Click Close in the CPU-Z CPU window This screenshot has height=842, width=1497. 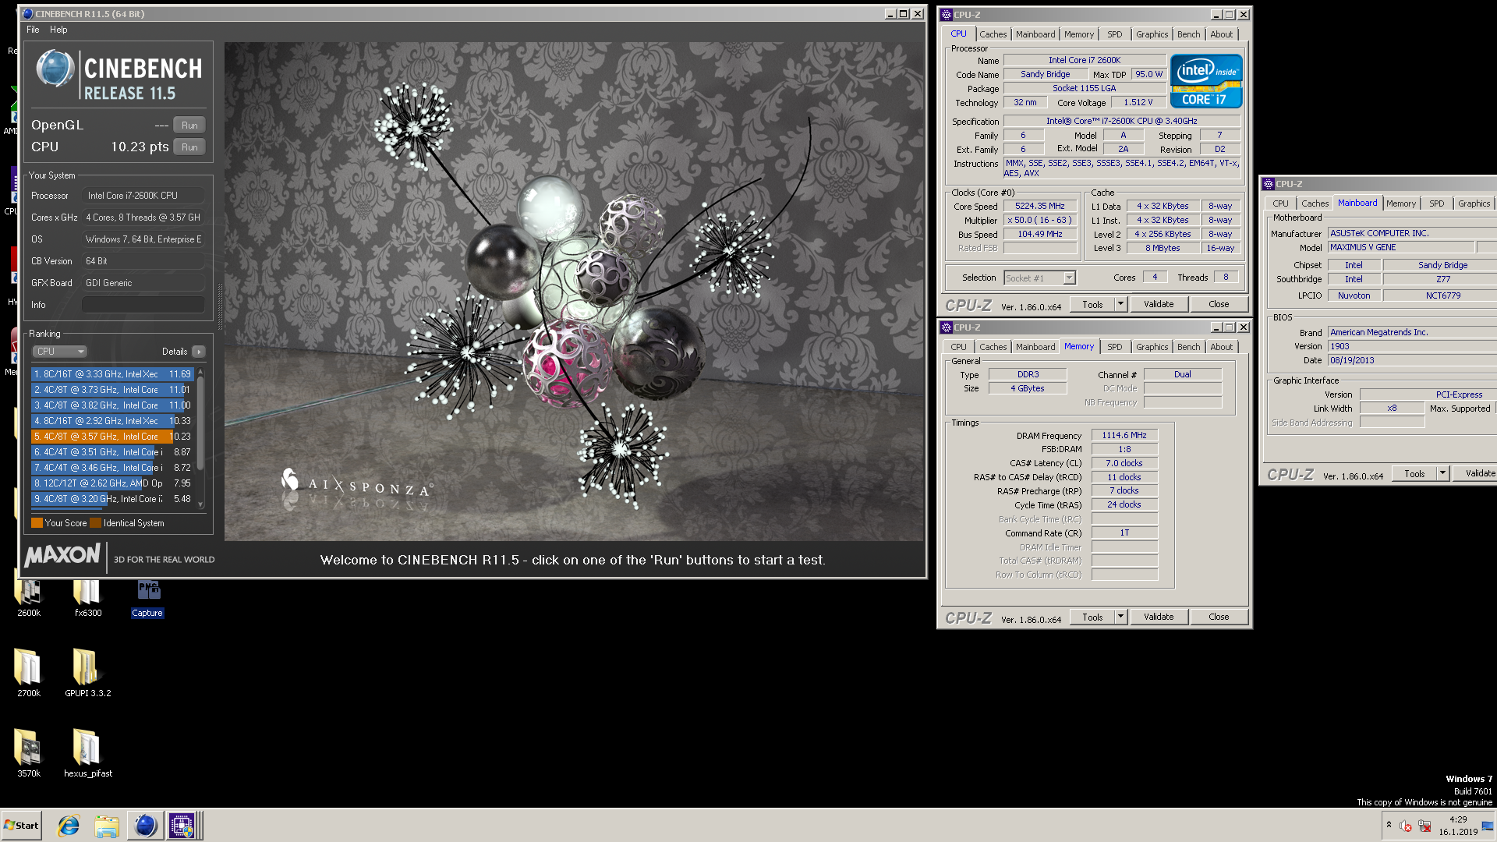pos(1219,304)
